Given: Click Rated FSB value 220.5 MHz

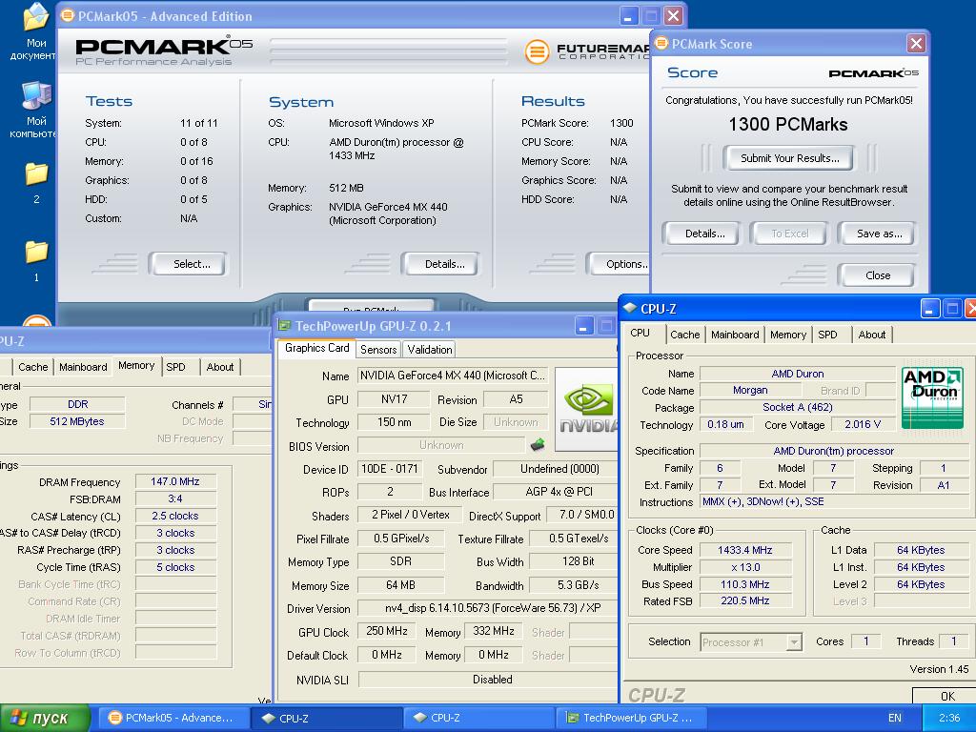Looking at the screenshot, I should click(745, 600).
